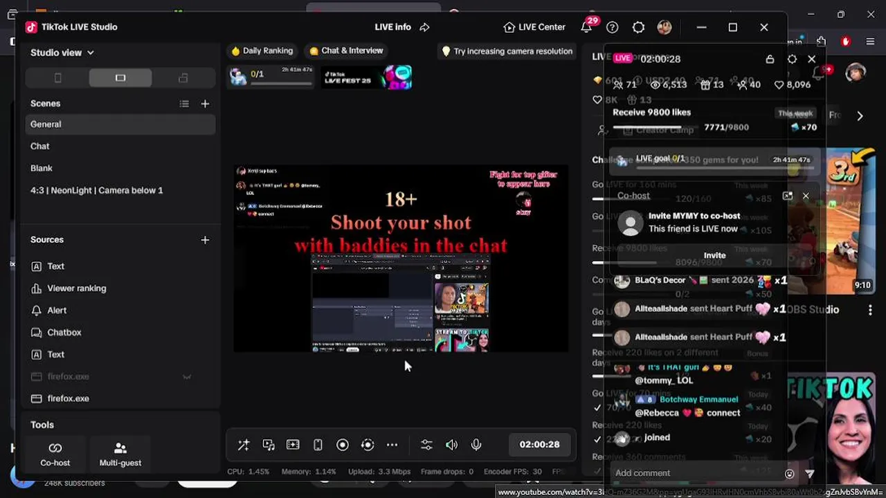This screenshot has width=886, height=498.
Task: Open the scenes list options icon
Action: (x=184, y=104)
